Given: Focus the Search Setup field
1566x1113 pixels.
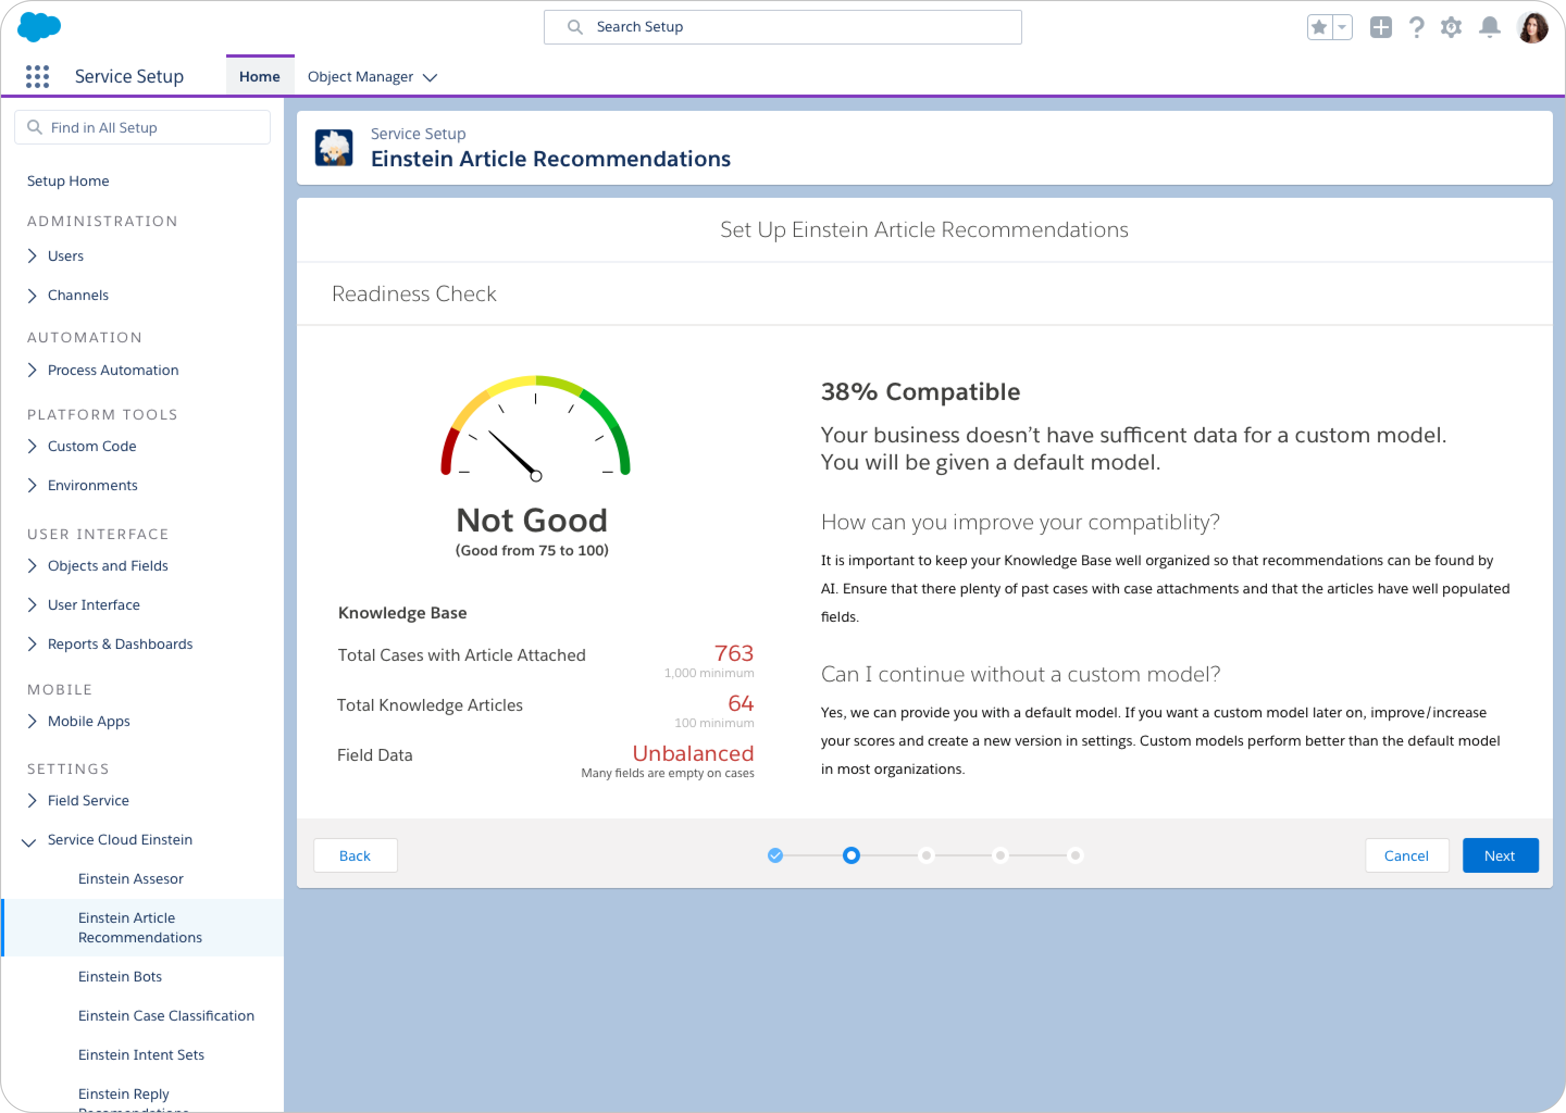Looking at the screenshot, I should 782,27.
